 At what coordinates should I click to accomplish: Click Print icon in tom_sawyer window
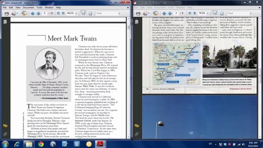click(x=7, y=13)
